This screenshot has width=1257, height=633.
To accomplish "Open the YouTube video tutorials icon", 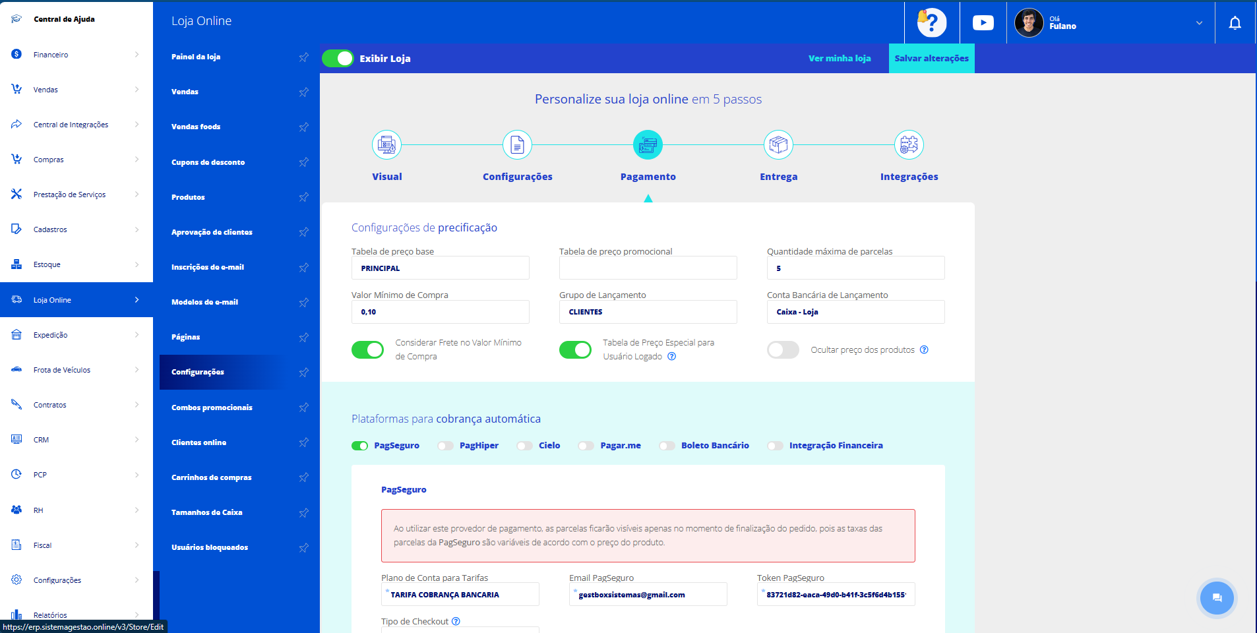I will click(x=983, y=23).
